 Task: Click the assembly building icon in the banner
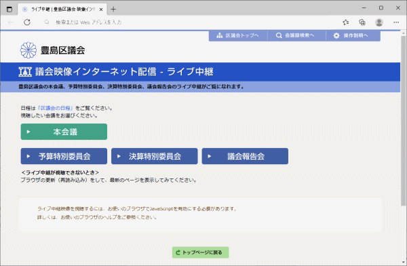25,72
